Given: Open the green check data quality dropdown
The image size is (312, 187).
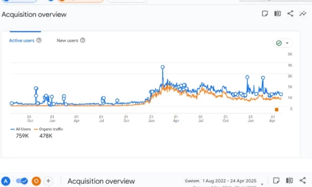Looking at the screenshot, I should coord(283,43).
